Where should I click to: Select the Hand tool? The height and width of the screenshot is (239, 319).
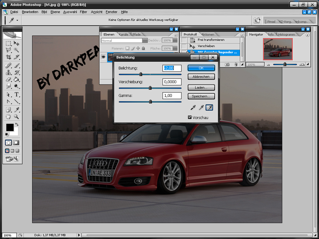point(8,117)
